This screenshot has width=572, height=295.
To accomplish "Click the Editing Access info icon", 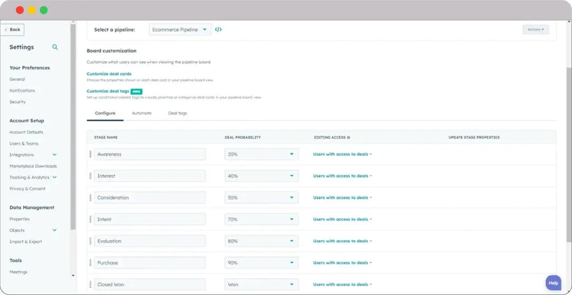I will [348, 137].
